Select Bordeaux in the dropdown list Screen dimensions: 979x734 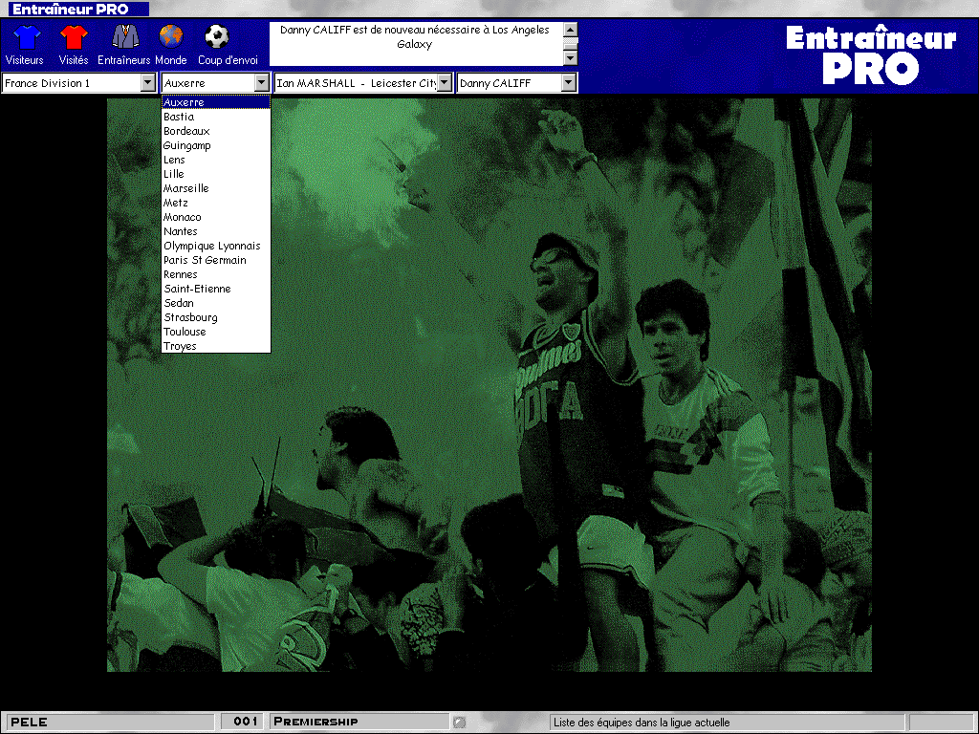click(186, 131)
